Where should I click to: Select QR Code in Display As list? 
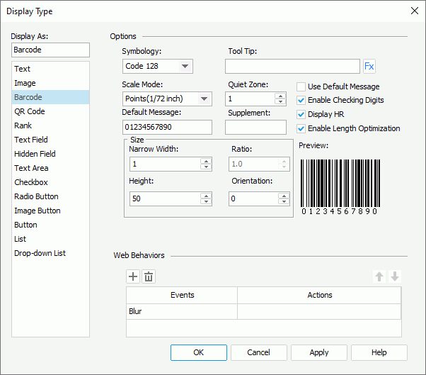pos(30,111)
